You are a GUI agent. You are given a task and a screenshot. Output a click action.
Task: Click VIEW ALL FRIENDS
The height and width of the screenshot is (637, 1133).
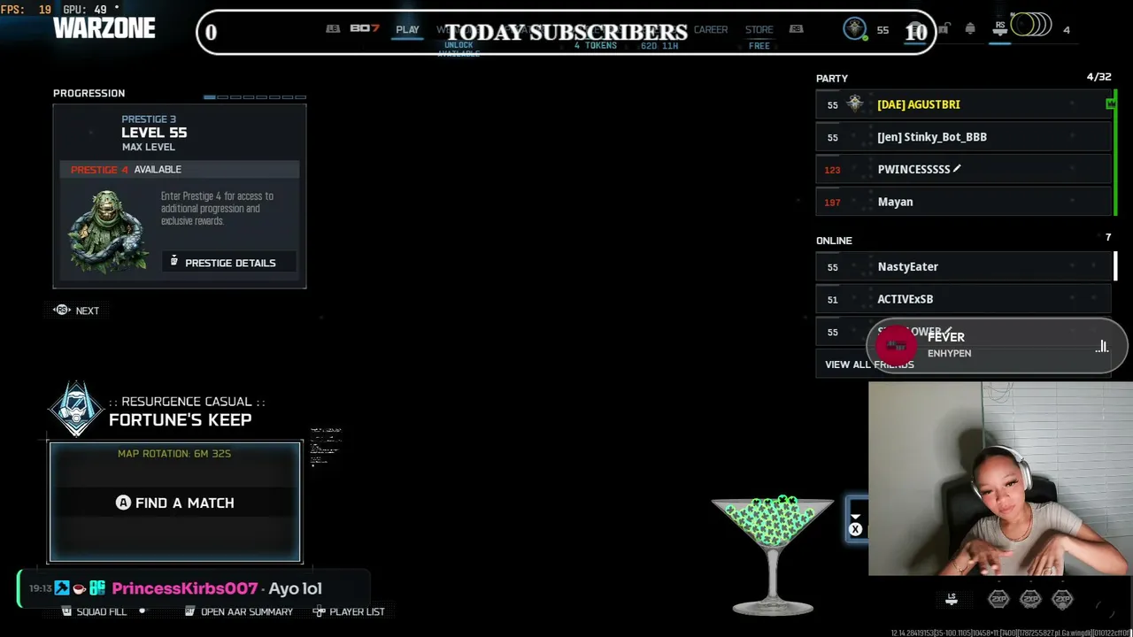(869, 365)
